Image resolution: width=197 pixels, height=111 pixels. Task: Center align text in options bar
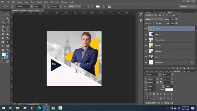(x=88, y=6)
